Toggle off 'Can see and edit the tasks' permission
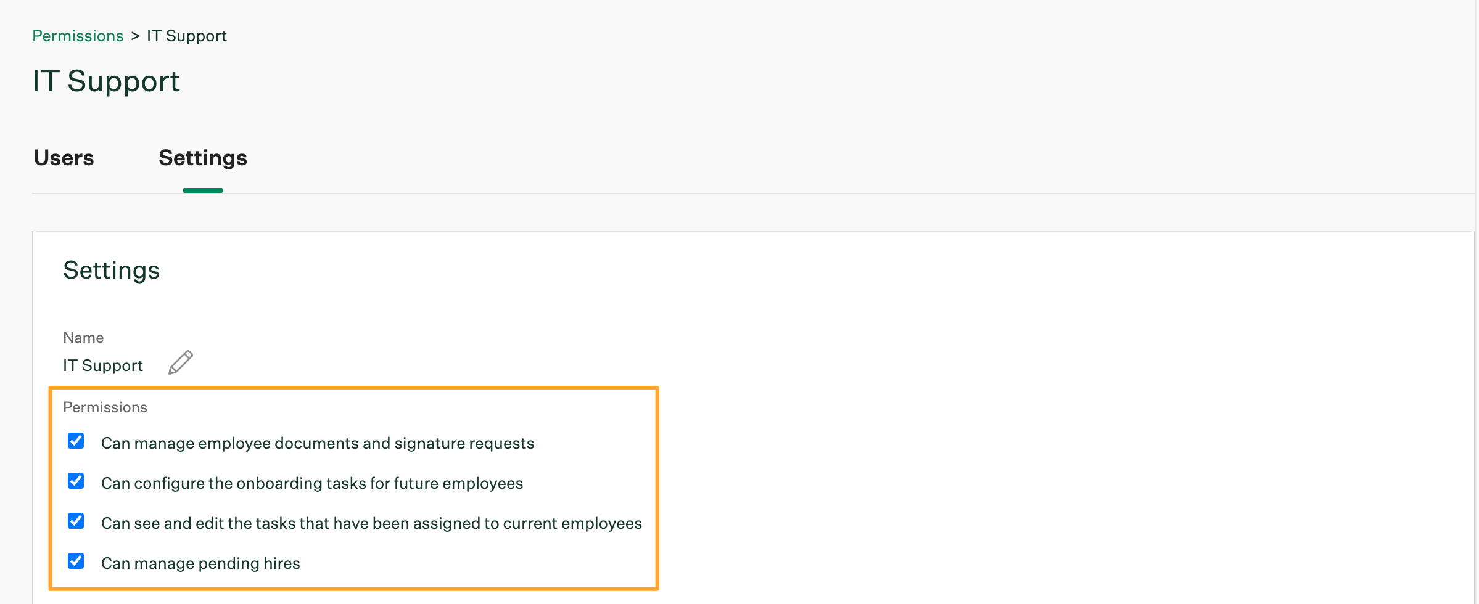1479x604 pixels. click(75, 521)
